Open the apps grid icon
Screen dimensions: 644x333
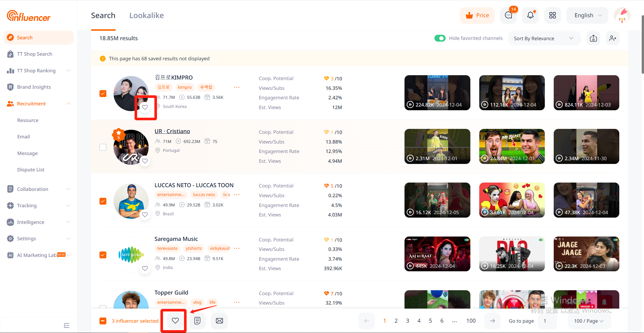point(552,15)
